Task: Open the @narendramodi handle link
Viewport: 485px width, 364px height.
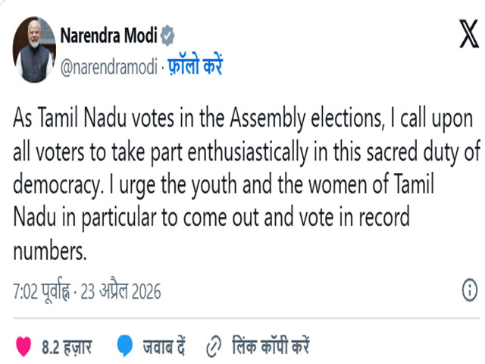Action: [x=108, y=67]
